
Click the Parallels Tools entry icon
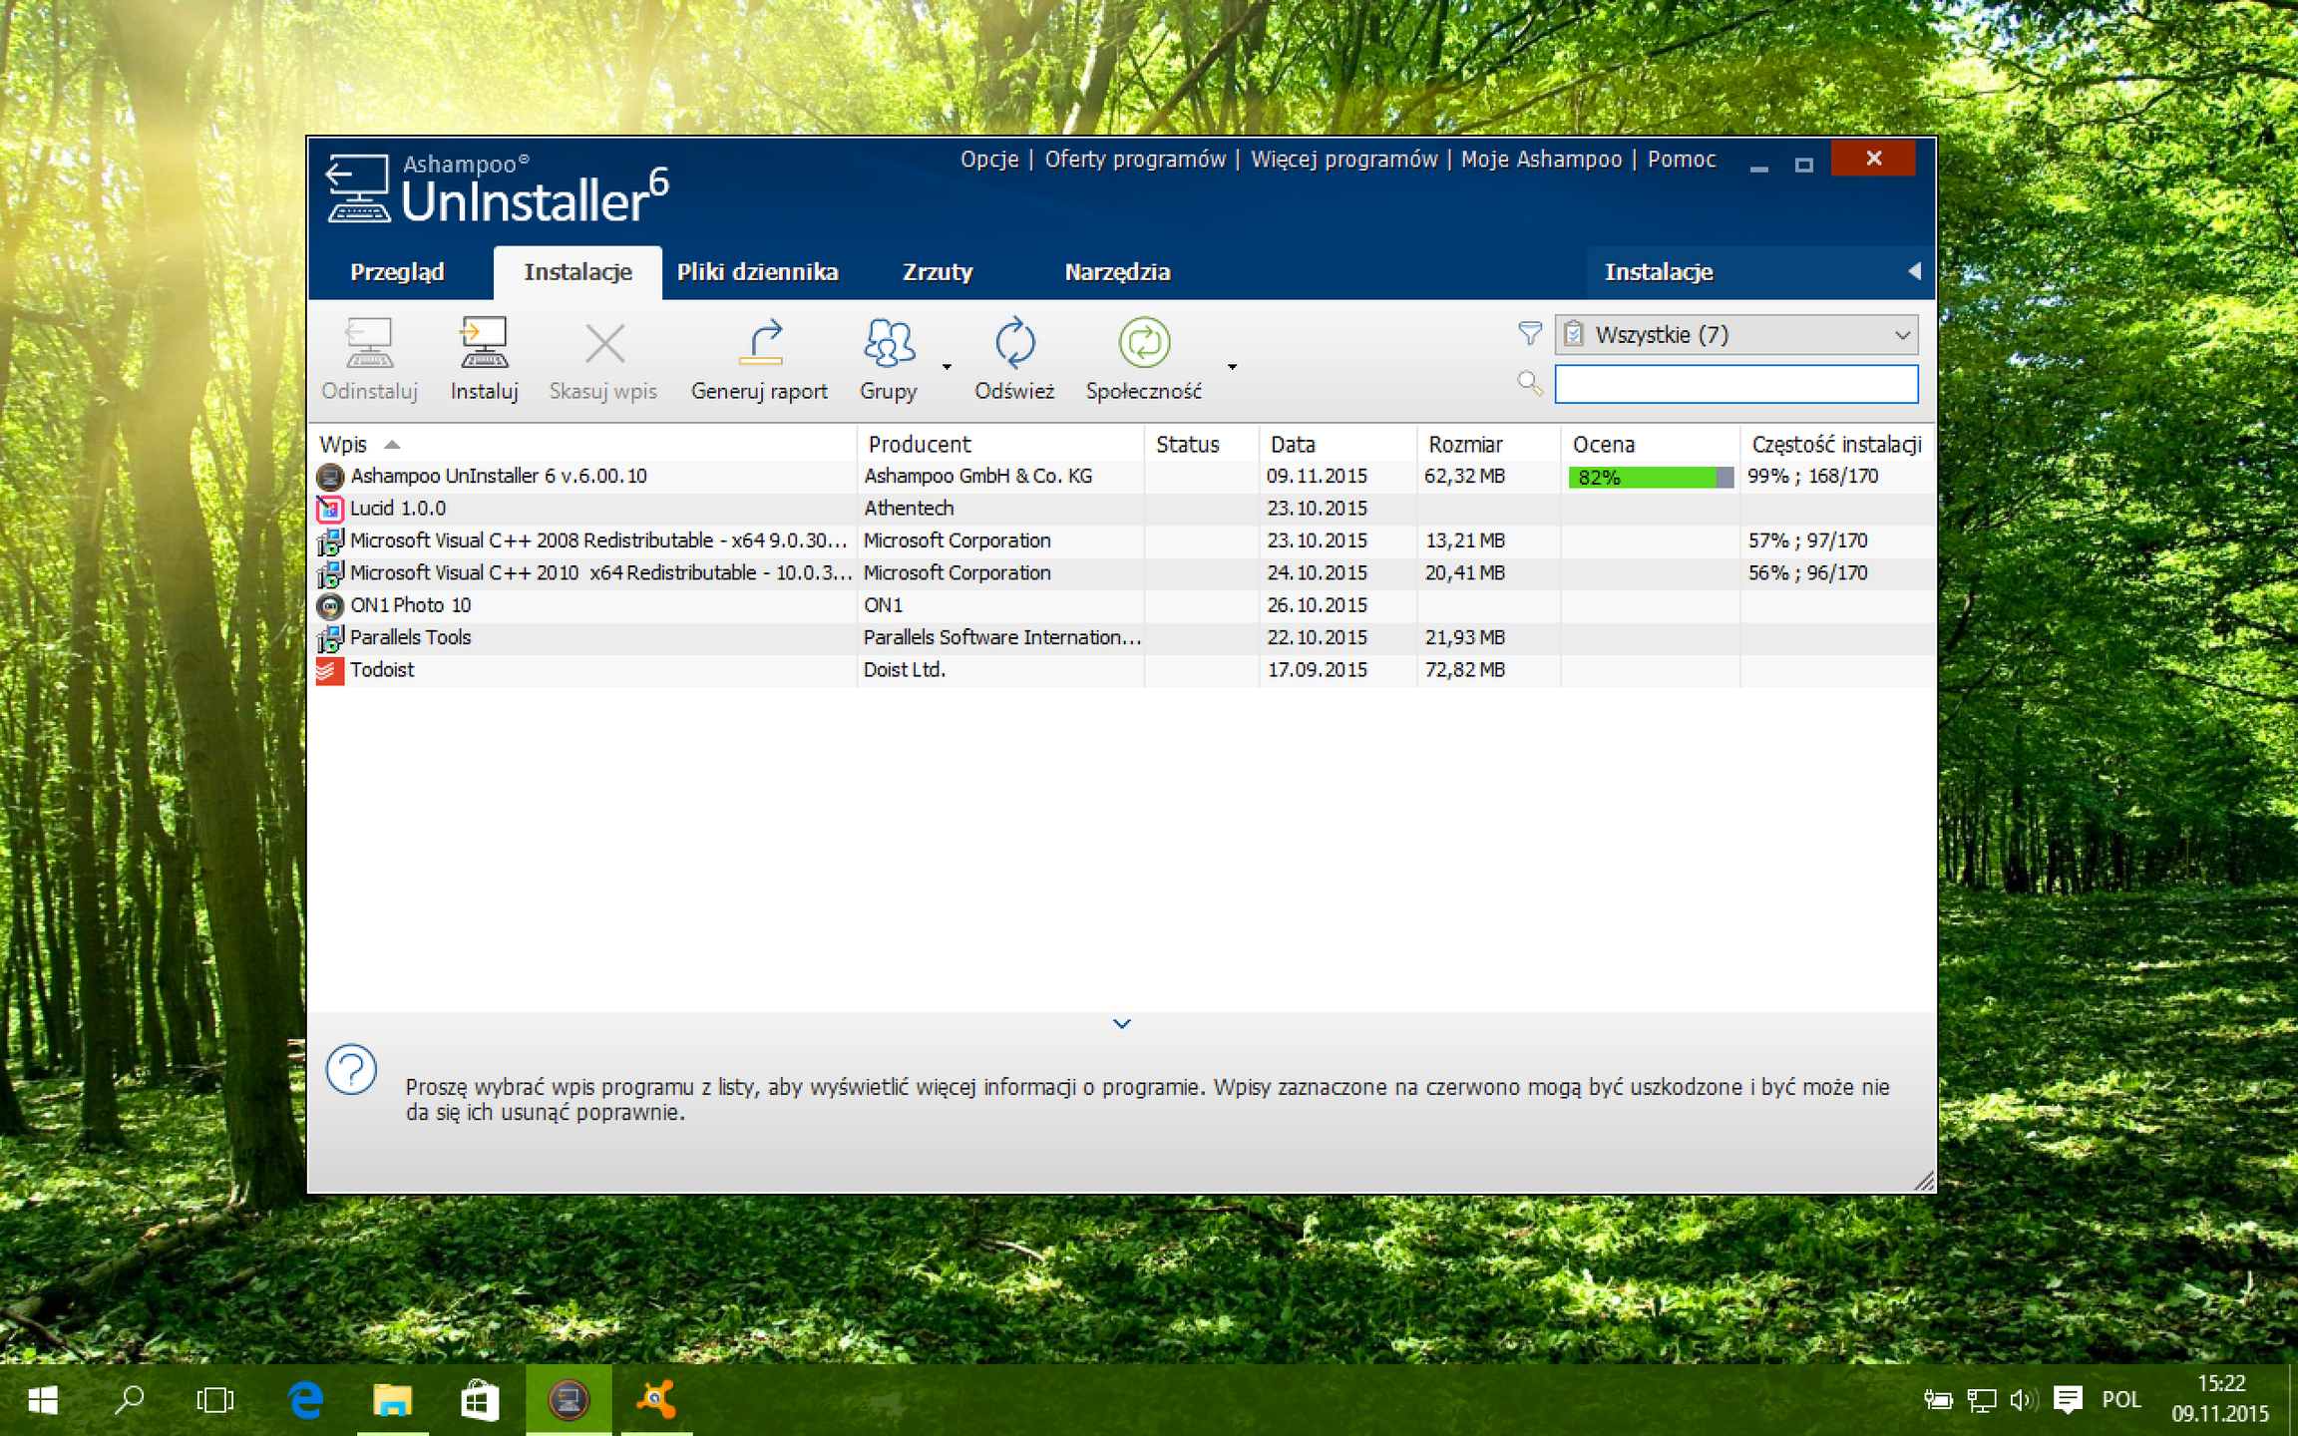pyautogui.click(x=330, y=638)
